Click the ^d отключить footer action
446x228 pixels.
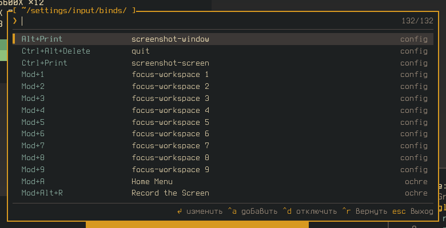point(309,211)
